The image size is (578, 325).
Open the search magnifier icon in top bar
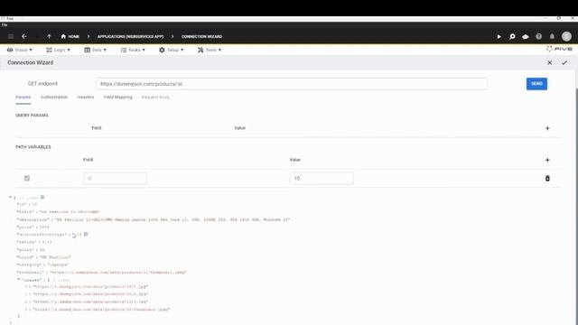tap(512, 36)
